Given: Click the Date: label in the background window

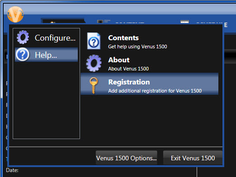Looking at the screenshot, I should (x=12, y=170).
